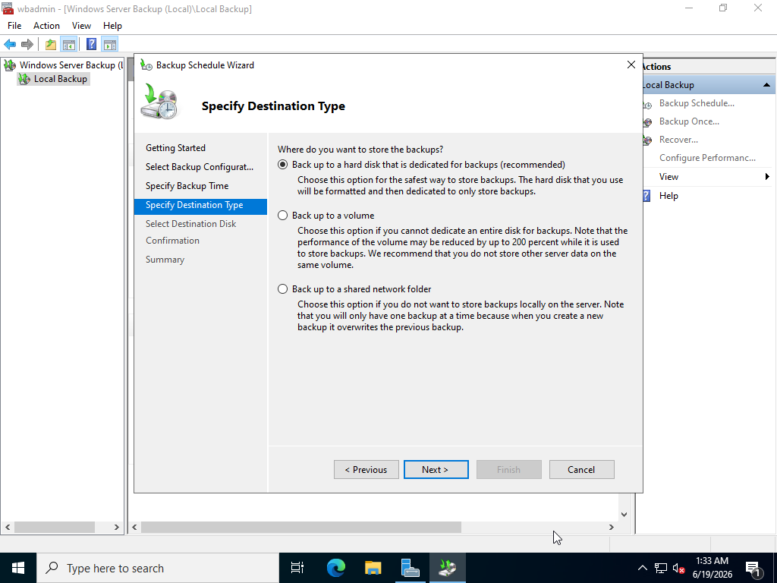Click Windows Server Backup taskbar icon
The width and height of the screenshot is (777, 583).
(448, 568)
